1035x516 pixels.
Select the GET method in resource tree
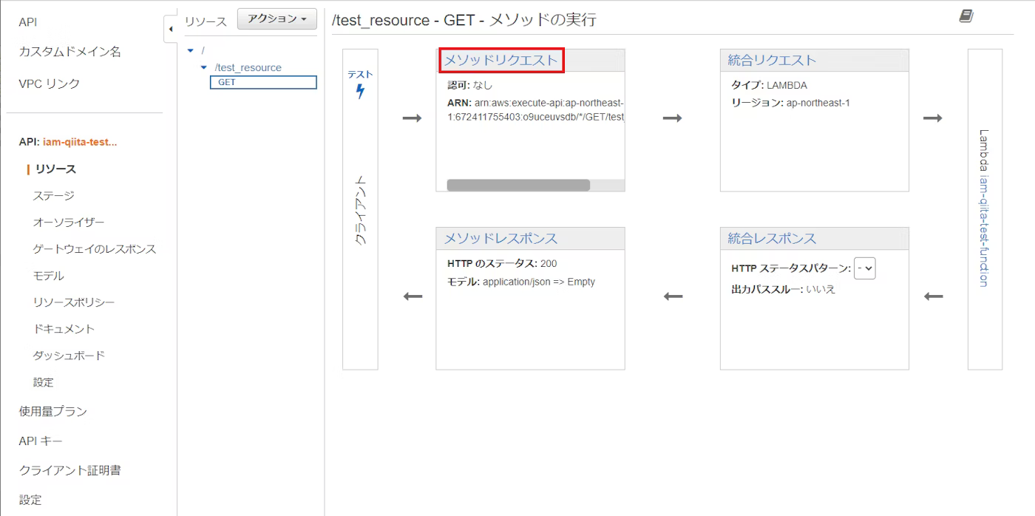pos(227,82)
